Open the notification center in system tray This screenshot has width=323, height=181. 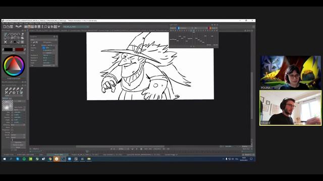[x=251, y=159]
